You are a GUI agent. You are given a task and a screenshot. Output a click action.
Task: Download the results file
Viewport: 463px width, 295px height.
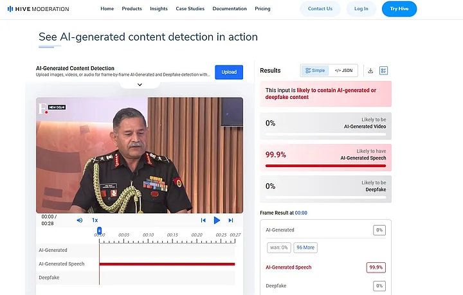370,71
